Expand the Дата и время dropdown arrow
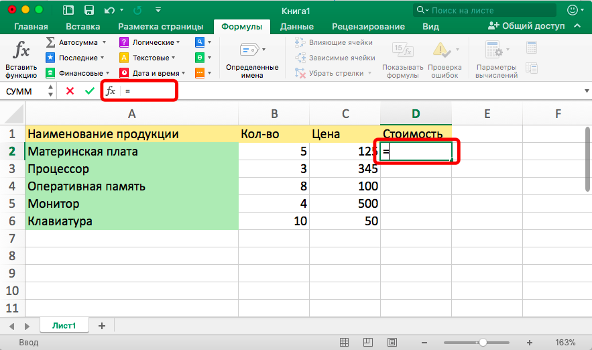The width and height of the screenshot is (592, 350). (184, 73)
